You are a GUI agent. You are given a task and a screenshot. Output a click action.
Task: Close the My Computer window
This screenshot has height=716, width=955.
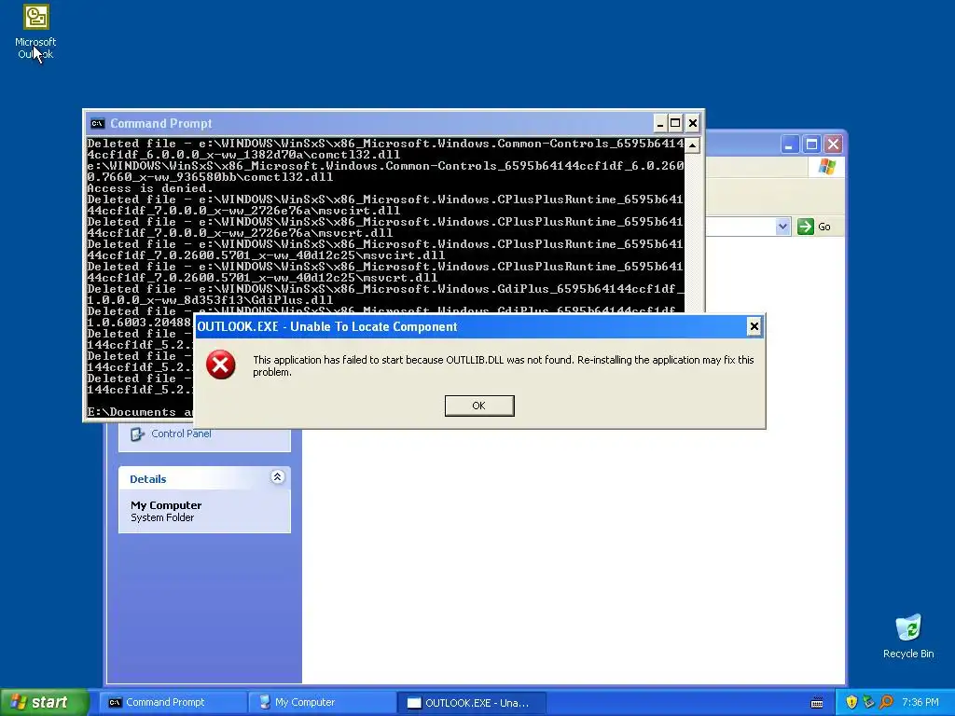(x=833, y=145)
